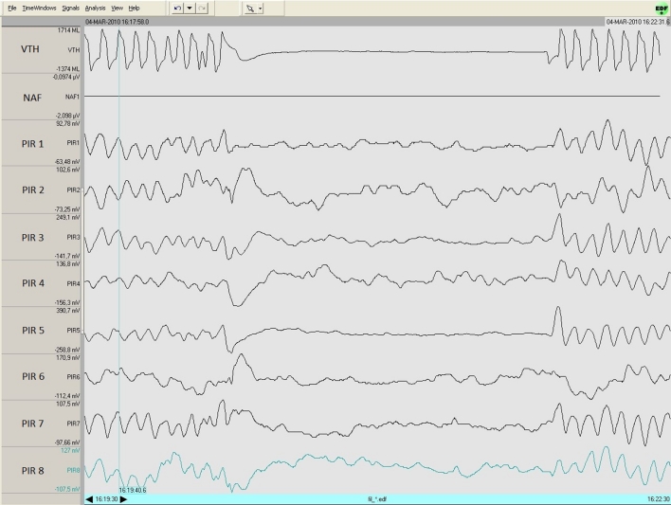671x505 pixels.
Task: Open the View menu
Action: pyautogui.click(x=117, y=8)
